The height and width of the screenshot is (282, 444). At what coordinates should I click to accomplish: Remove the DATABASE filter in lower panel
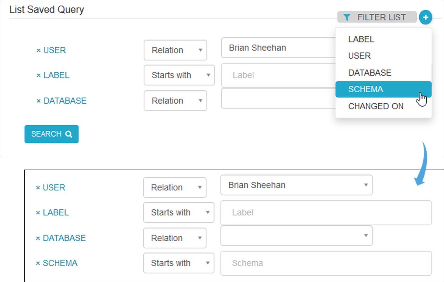pos(38,238)
